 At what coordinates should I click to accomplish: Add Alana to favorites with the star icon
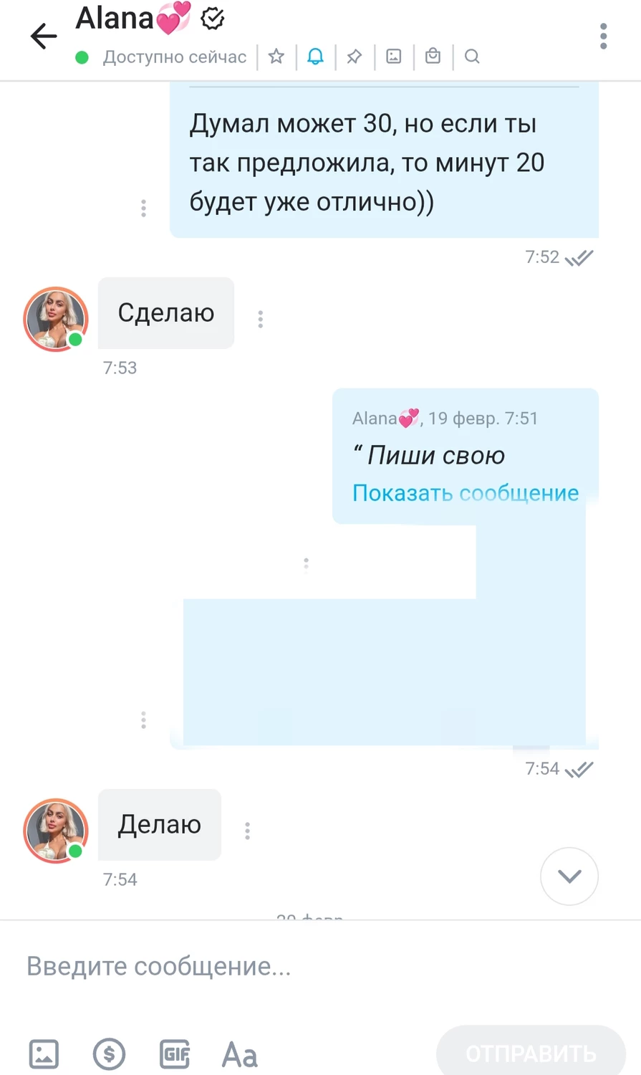coord(276,57)
